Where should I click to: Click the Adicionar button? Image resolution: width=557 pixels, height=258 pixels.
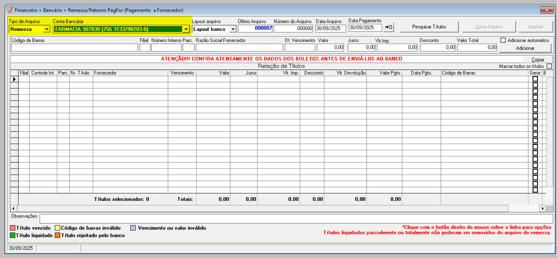(x=525, y=48)
